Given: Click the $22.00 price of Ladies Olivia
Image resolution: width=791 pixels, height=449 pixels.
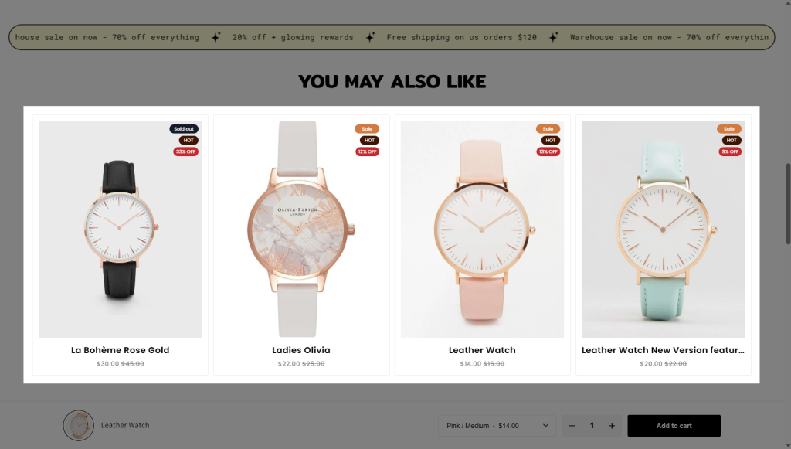Looking at the screenshot, I should pyautogui.click(x=289, y=364).
